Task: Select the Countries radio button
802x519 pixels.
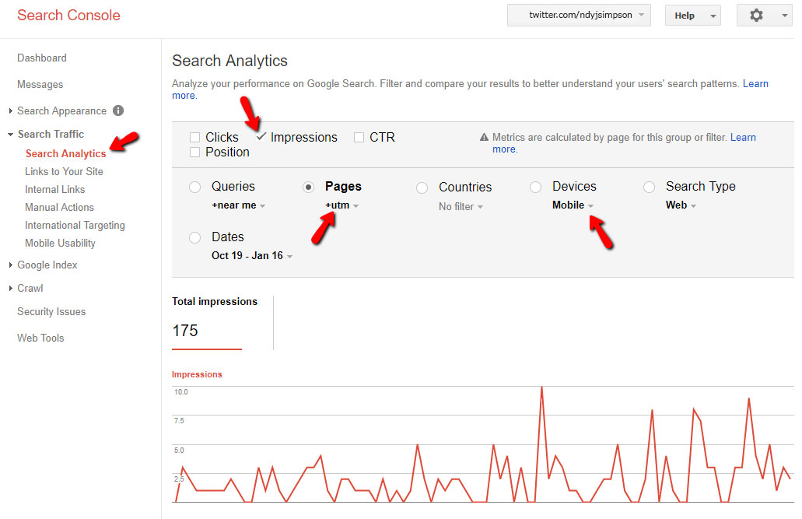Action: (x=422, y=188)
